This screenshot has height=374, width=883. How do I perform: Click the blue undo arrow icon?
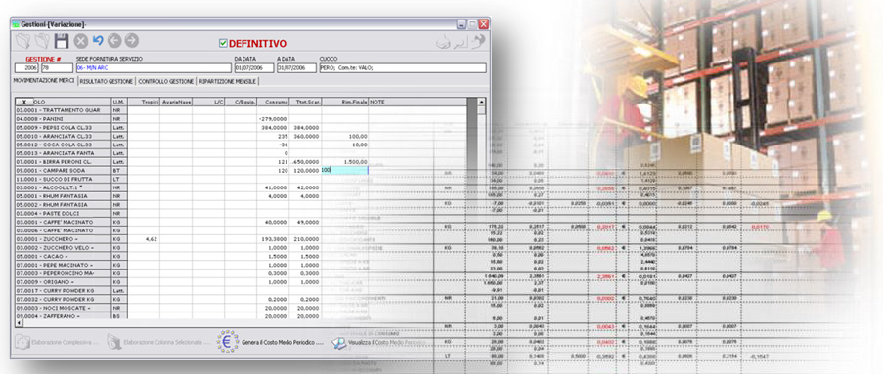pos(98,40)
